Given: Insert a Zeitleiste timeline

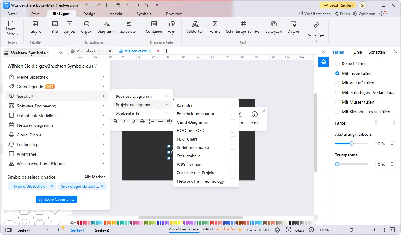Looking at the screenshot, I should coord(128,24).
